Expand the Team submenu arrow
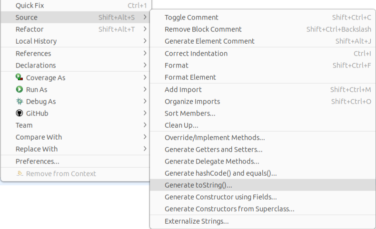The width and height of the screenshot is (376, 229). coord(145,125)
